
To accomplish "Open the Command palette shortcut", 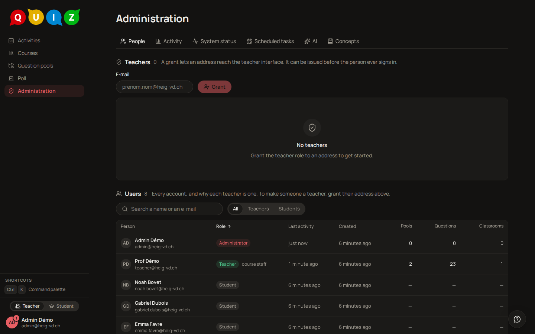I will click(35, 289).
